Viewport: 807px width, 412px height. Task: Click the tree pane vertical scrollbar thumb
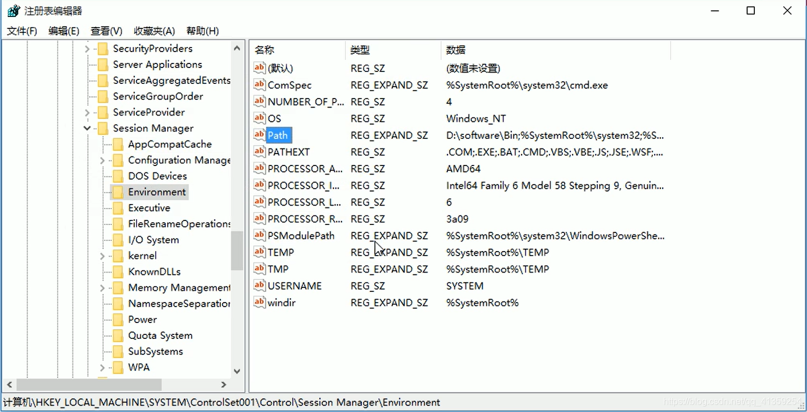[x=237, y=252]
